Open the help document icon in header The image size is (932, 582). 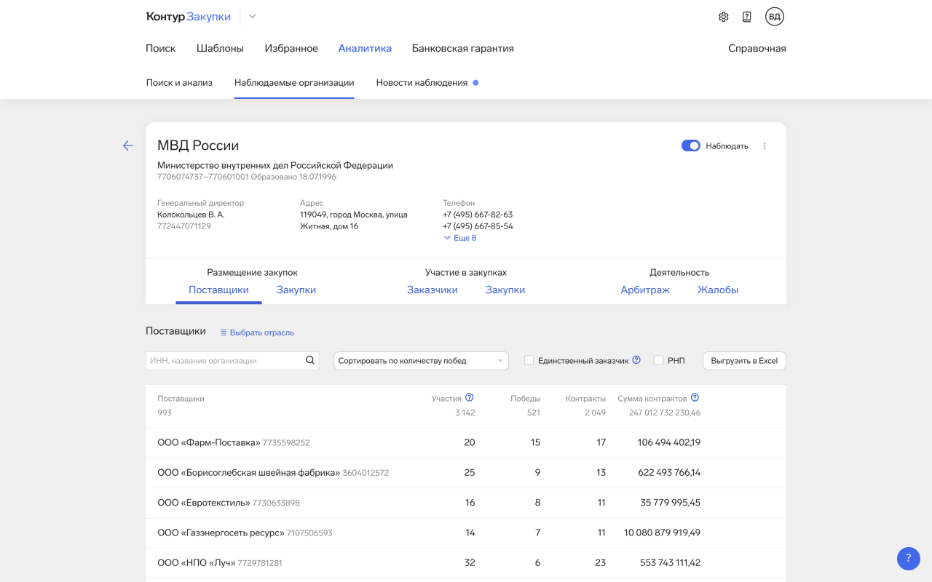[x=746, y=17]
